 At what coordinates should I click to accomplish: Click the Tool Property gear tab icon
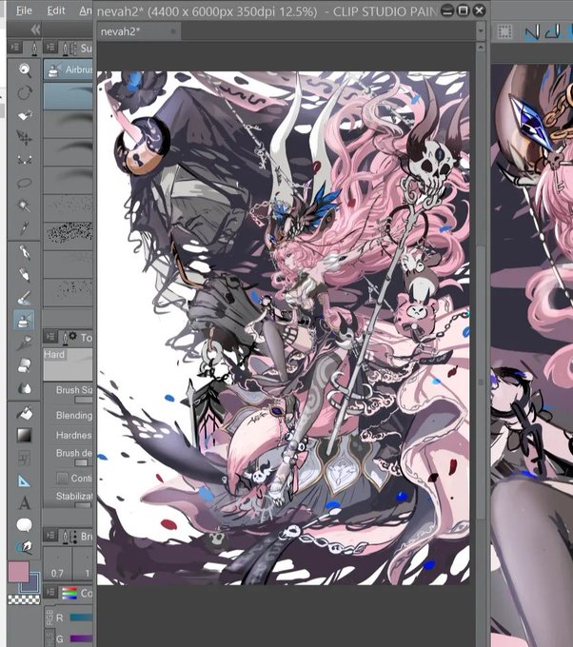point(69,338)
